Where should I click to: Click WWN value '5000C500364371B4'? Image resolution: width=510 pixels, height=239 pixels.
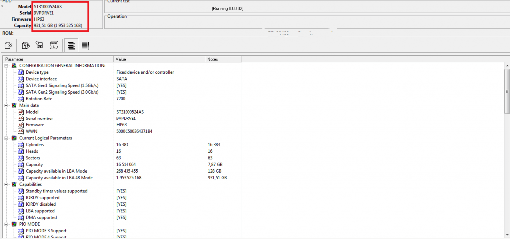134,131
